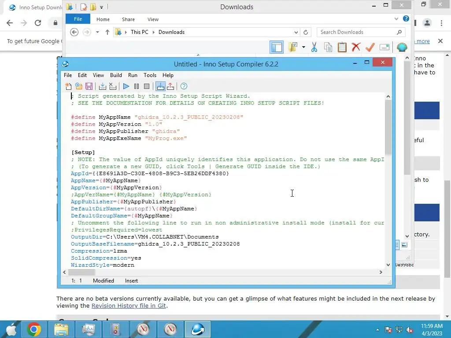Compile the script using the Compile icon

coord(102,86)
